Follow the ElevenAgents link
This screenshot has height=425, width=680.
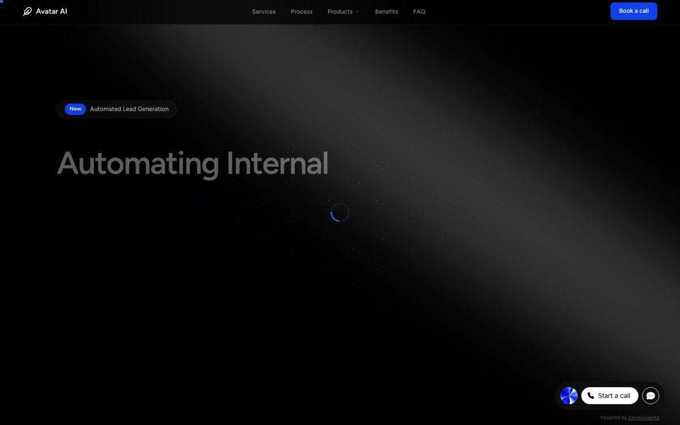point(644,418)
